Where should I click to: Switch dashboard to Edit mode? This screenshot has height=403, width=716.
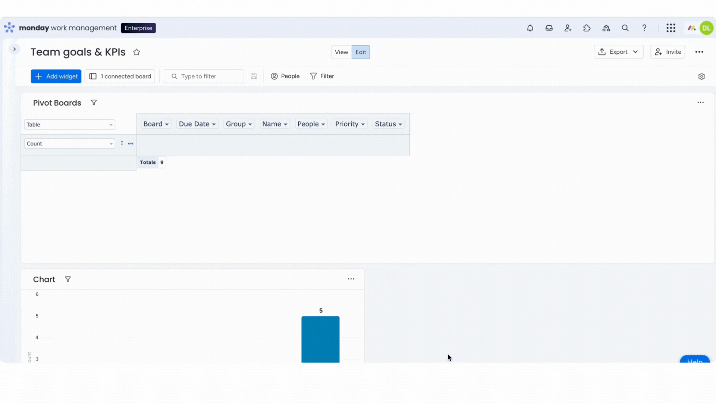click(x=361, y=52)
